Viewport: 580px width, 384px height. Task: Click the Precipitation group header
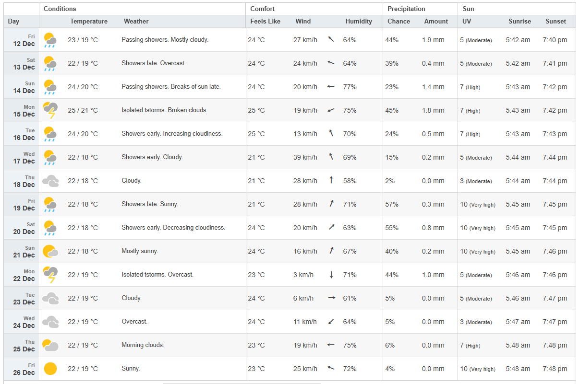pyautogui.click(x=406, y=9)
